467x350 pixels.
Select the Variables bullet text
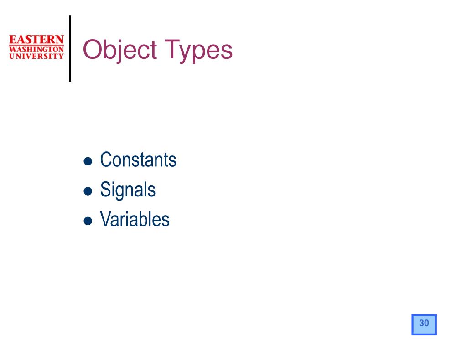(x=135, y=220)
